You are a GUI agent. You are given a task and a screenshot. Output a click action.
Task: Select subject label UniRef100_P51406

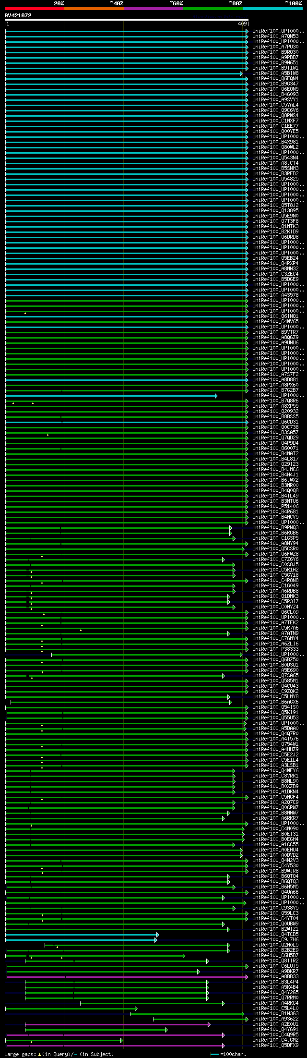(x=275, y=507)
